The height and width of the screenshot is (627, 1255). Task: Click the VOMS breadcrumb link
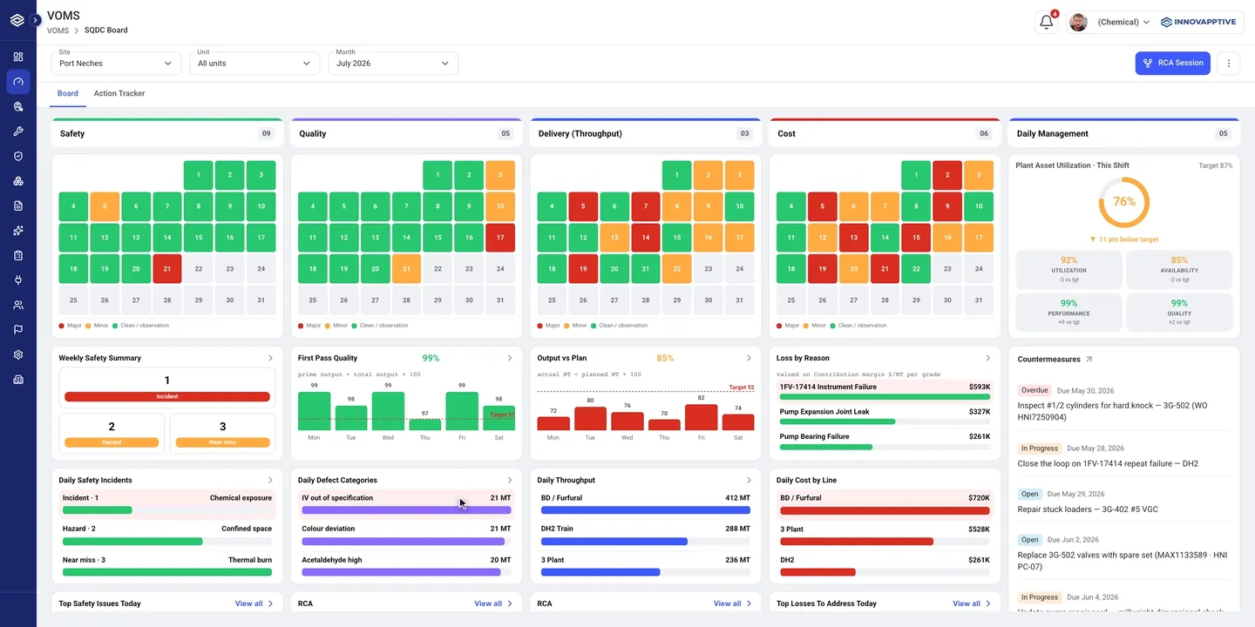pos(58,30)
